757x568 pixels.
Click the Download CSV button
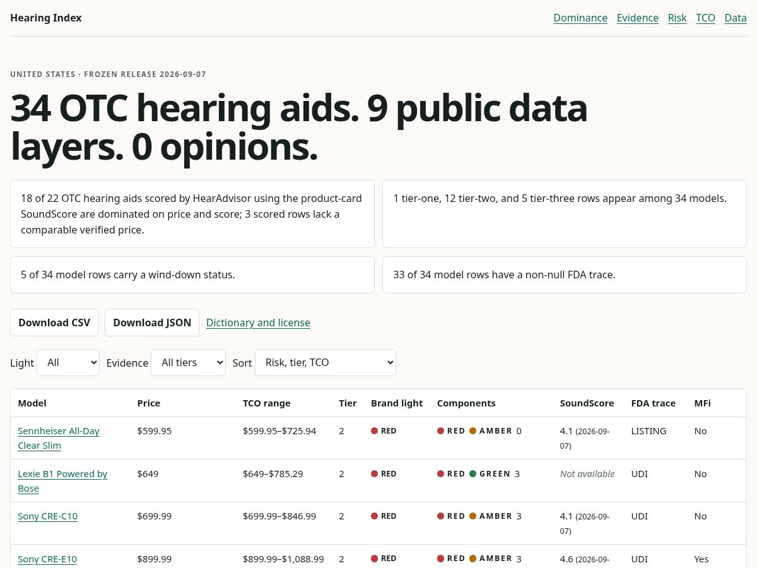(x=54, y=322)
